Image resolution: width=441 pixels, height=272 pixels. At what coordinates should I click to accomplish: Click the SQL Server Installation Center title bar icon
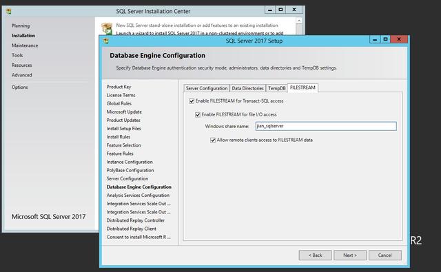(9, 11)
